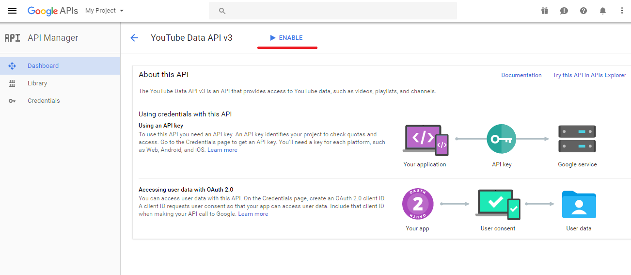The width and height of the screenshot is (631, 275).
Task: Click the ENABLE button
Action: pyautogui.click(x=286, y=38)
